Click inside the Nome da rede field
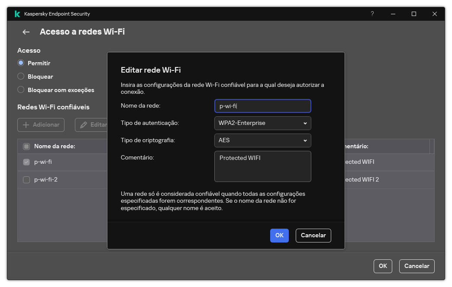Screen dimensions: 452x287 [x=262, y=106]
